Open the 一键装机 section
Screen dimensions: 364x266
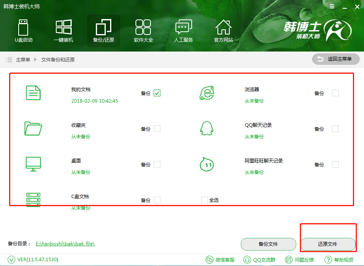63,31
